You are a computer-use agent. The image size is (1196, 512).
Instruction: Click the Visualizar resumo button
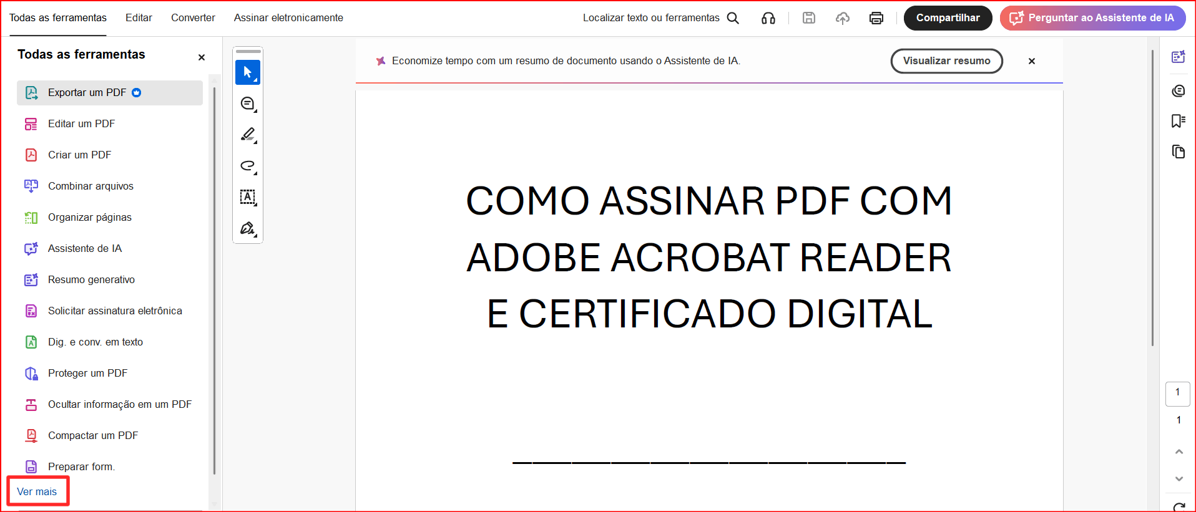946,61
